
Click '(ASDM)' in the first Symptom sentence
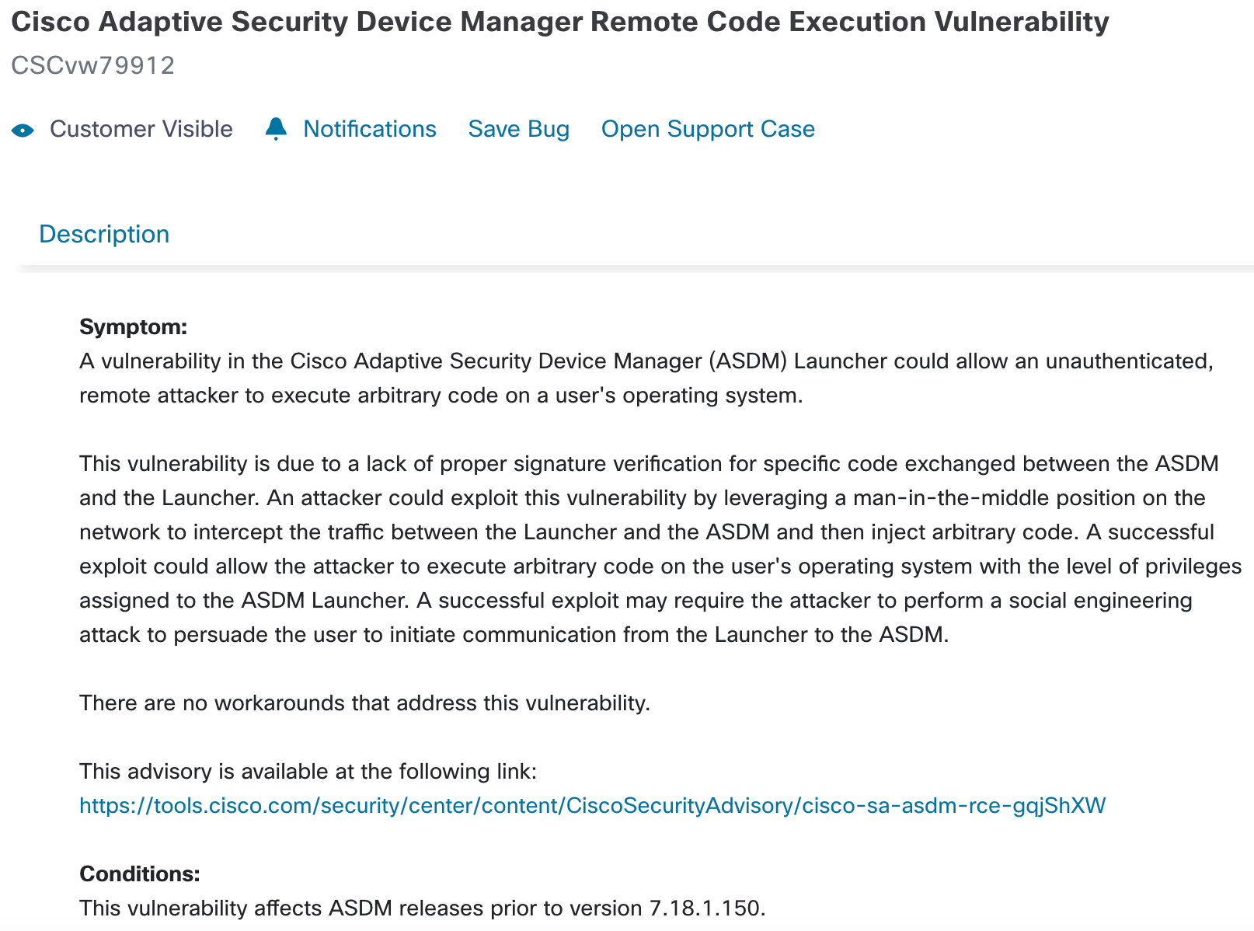pyautogui.click(x=747, y=361)
